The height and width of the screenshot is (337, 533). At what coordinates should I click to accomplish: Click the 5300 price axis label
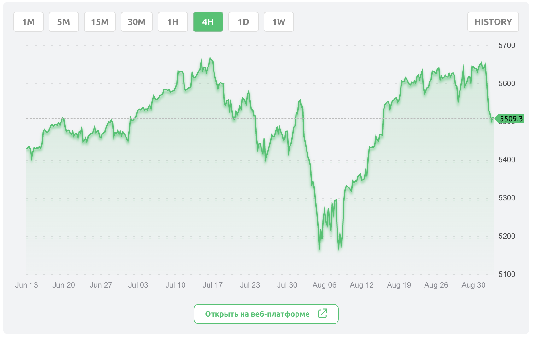point(507,198)
